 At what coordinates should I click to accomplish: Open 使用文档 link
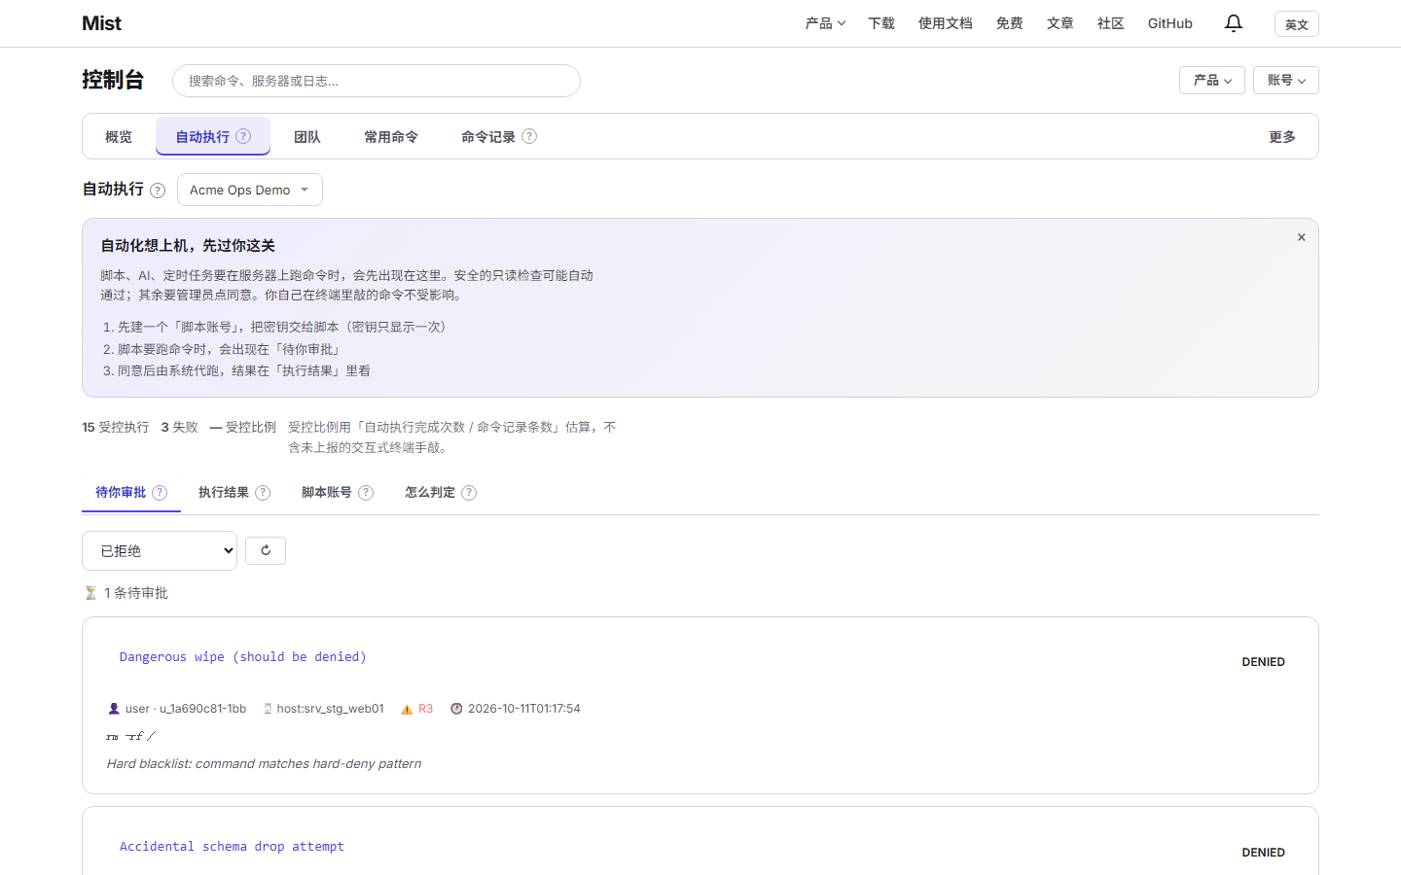946,23
